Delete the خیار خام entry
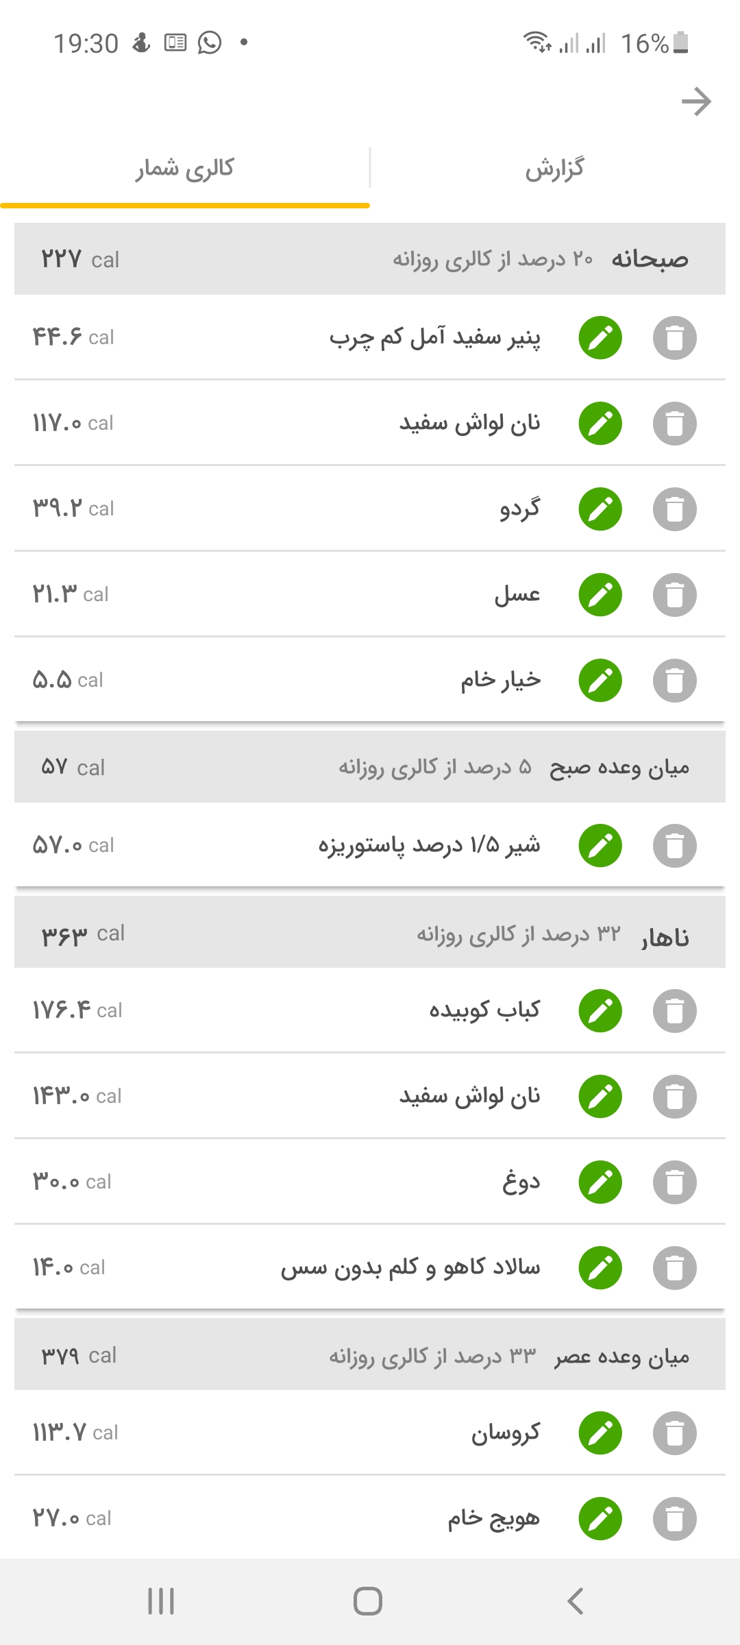Image resolution: width=740 pixels, height=1645 pixels. pyautogui.click(x=674, y=681)
